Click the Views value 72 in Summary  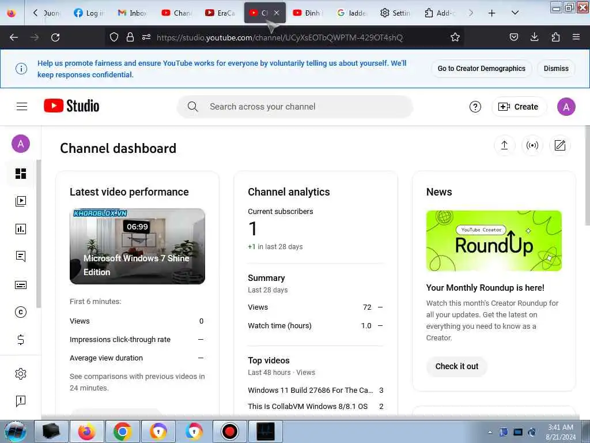pos(367,307)
